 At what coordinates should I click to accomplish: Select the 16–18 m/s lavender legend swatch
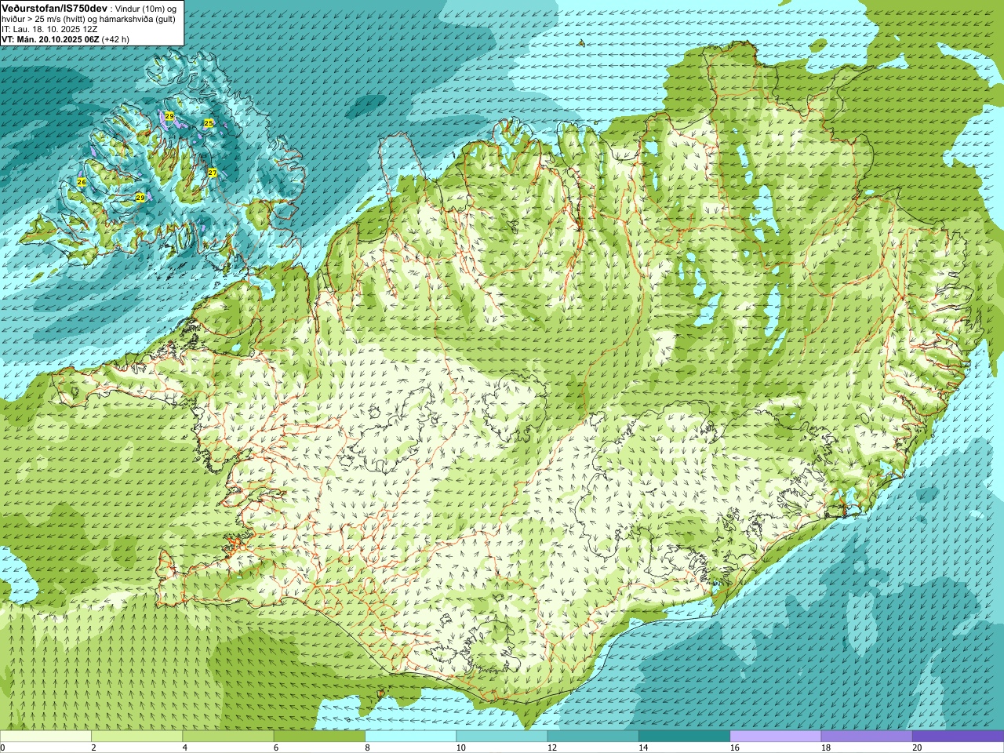[x=776, y=737]
